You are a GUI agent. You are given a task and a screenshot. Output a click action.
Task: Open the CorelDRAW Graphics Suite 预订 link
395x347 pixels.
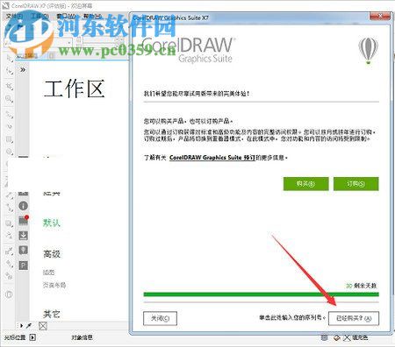click(x=212, y=158)
